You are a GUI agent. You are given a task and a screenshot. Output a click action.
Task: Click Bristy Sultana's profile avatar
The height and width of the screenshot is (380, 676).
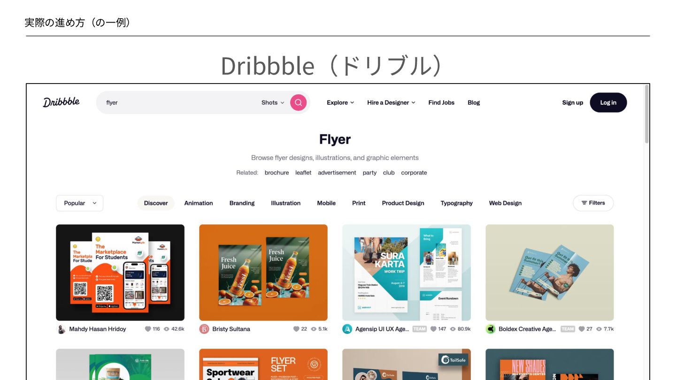pyautogui.click(x=204, y=329)
